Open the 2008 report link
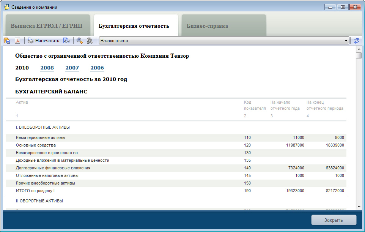Image resolution: width=365 pixels, height=232 pixels. (47, 68)
